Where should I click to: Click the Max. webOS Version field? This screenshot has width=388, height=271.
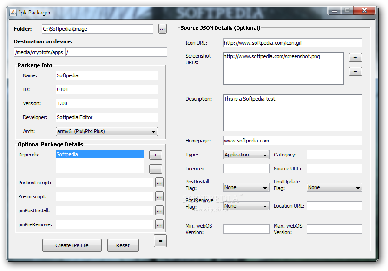point(334,229)
